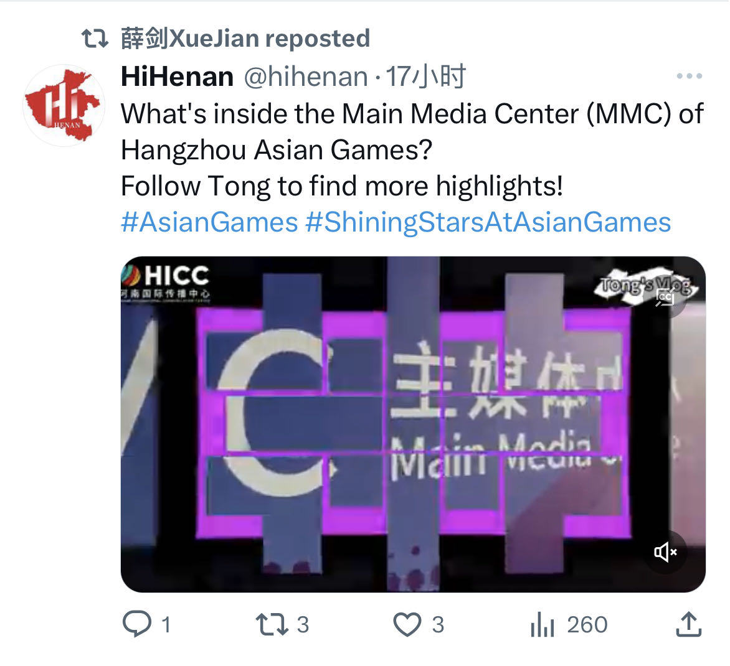730x666 pixels.
Task: Click the Tong's Vlog badge on video
Action: [645, 284]
